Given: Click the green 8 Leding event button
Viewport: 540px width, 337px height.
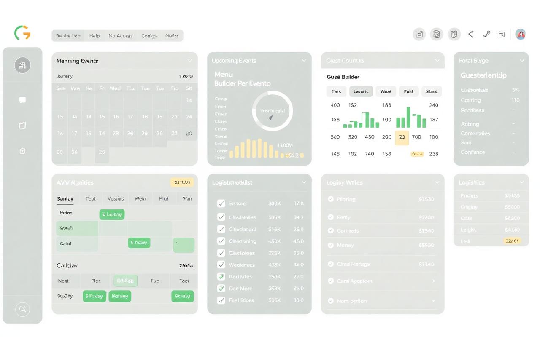Looking at the screenshot, I should tap(112, 214).
